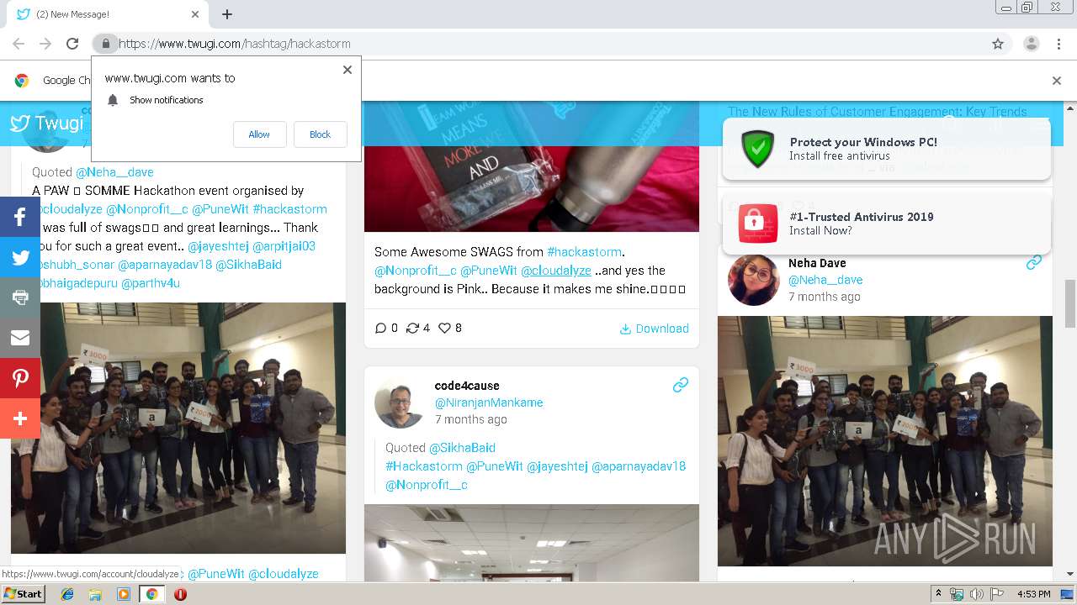This screenshot has height=605, width=1077.
Task: Open @SikhaBaid quoted link in code4cause post
Action: pos(462,448)
